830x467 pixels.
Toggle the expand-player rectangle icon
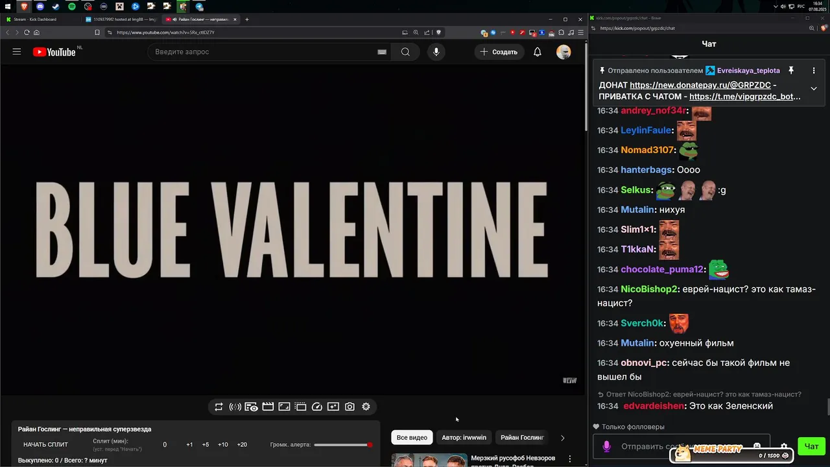tap(284, 407)
